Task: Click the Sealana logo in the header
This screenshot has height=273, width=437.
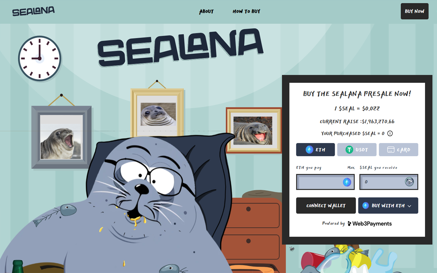Action: [34, 11]
